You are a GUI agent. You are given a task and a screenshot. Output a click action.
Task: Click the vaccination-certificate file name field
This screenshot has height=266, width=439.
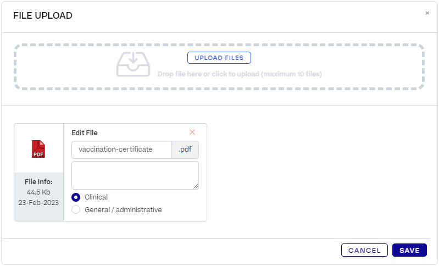pos(121,149)
